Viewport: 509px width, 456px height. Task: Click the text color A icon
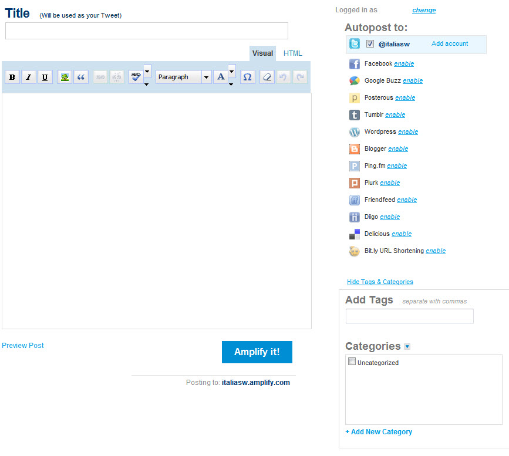point(221,77)
